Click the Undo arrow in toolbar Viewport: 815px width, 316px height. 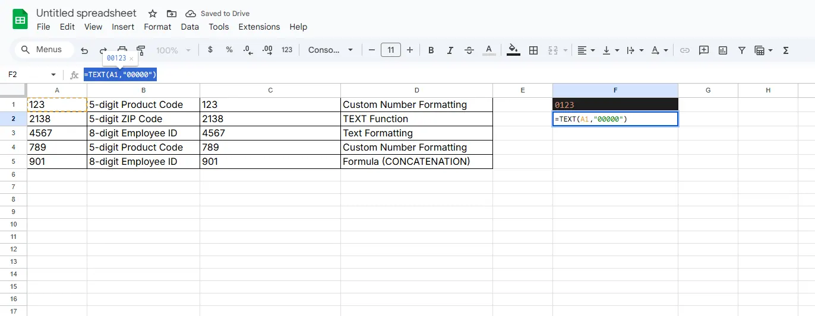[84, 50]
